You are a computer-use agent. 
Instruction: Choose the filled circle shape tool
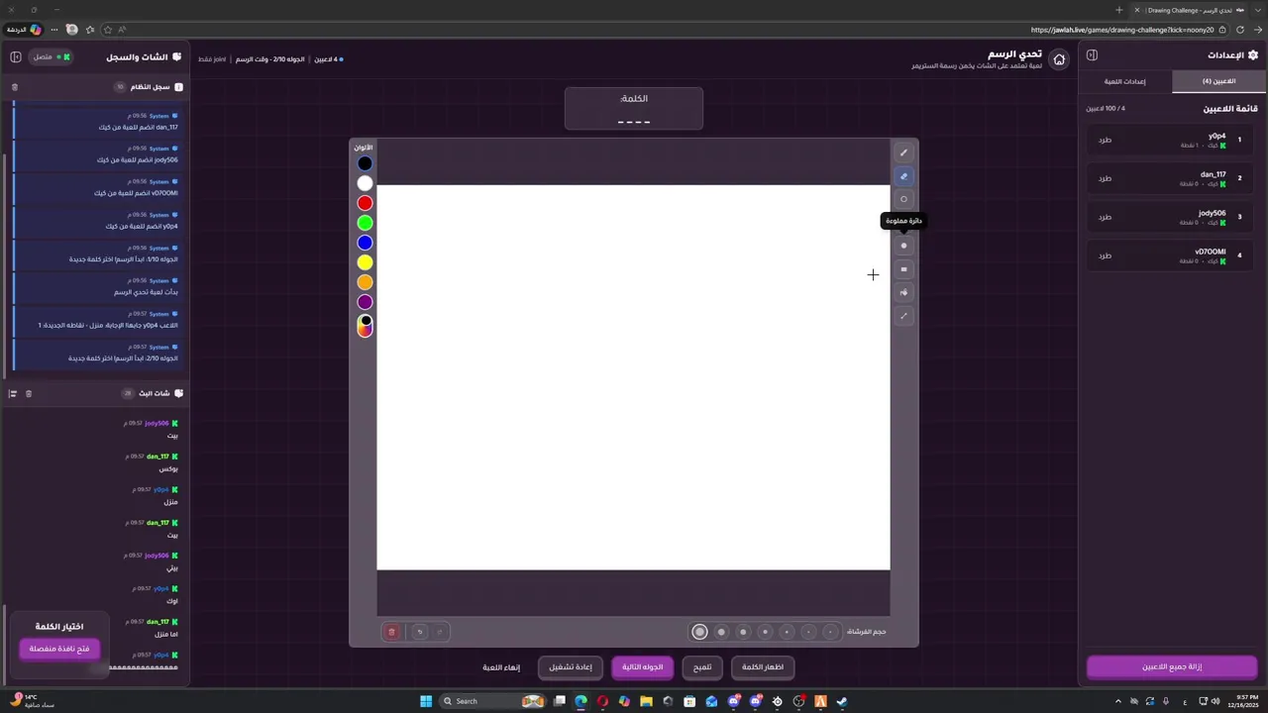(x=903, y=246)
